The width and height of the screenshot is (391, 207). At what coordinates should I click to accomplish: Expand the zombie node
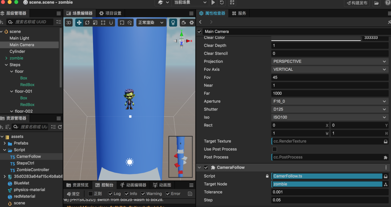(6, 58)
